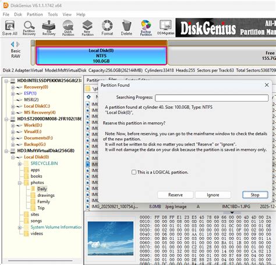Viewport: 276px width, 265px height.
Task: Click the Ignore button
Action: 213,195
